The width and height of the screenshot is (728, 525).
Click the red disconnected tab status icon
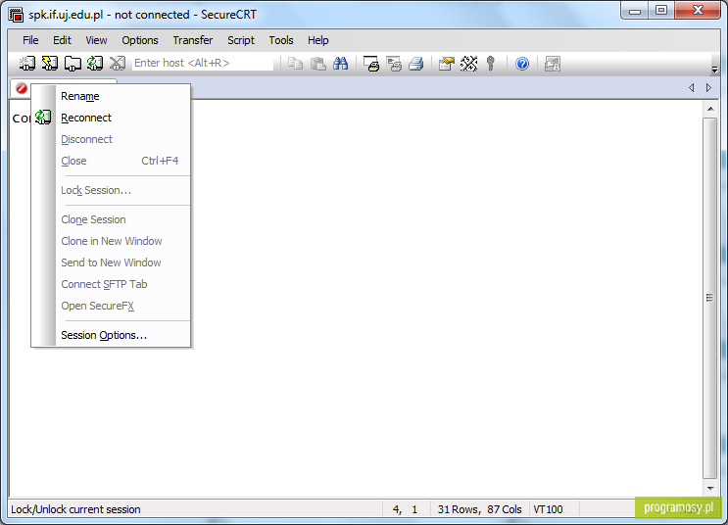(22, 88)
